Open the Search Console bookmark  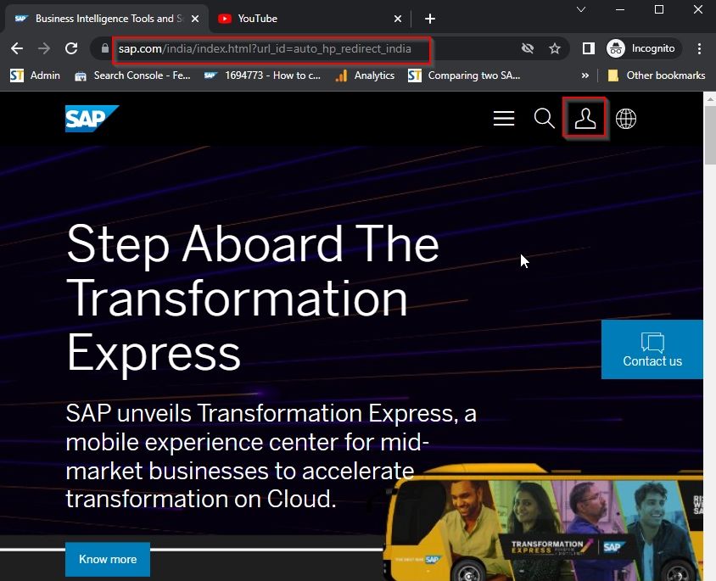[133, 75]
